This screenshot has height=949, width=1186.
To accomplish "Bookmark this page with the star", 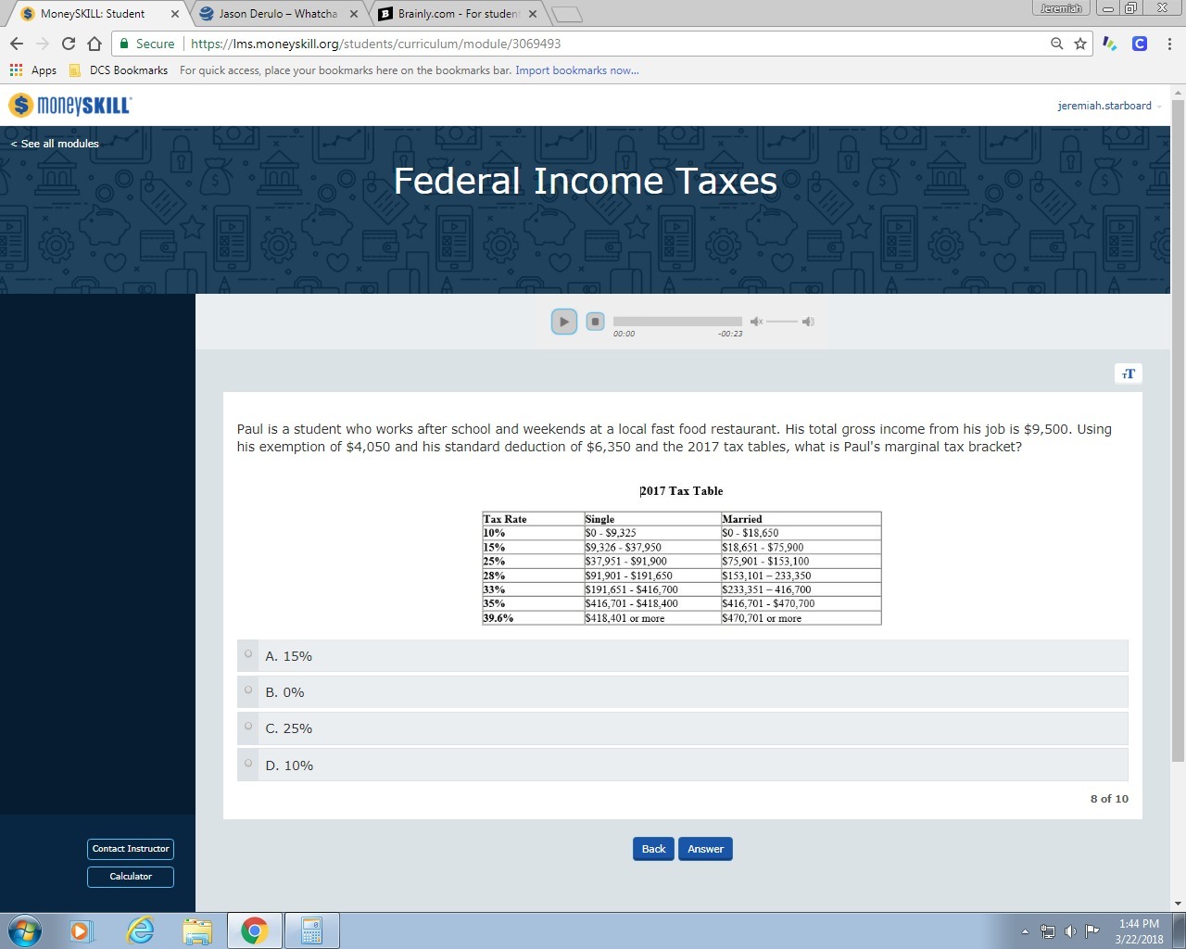I will point(1080,44).
